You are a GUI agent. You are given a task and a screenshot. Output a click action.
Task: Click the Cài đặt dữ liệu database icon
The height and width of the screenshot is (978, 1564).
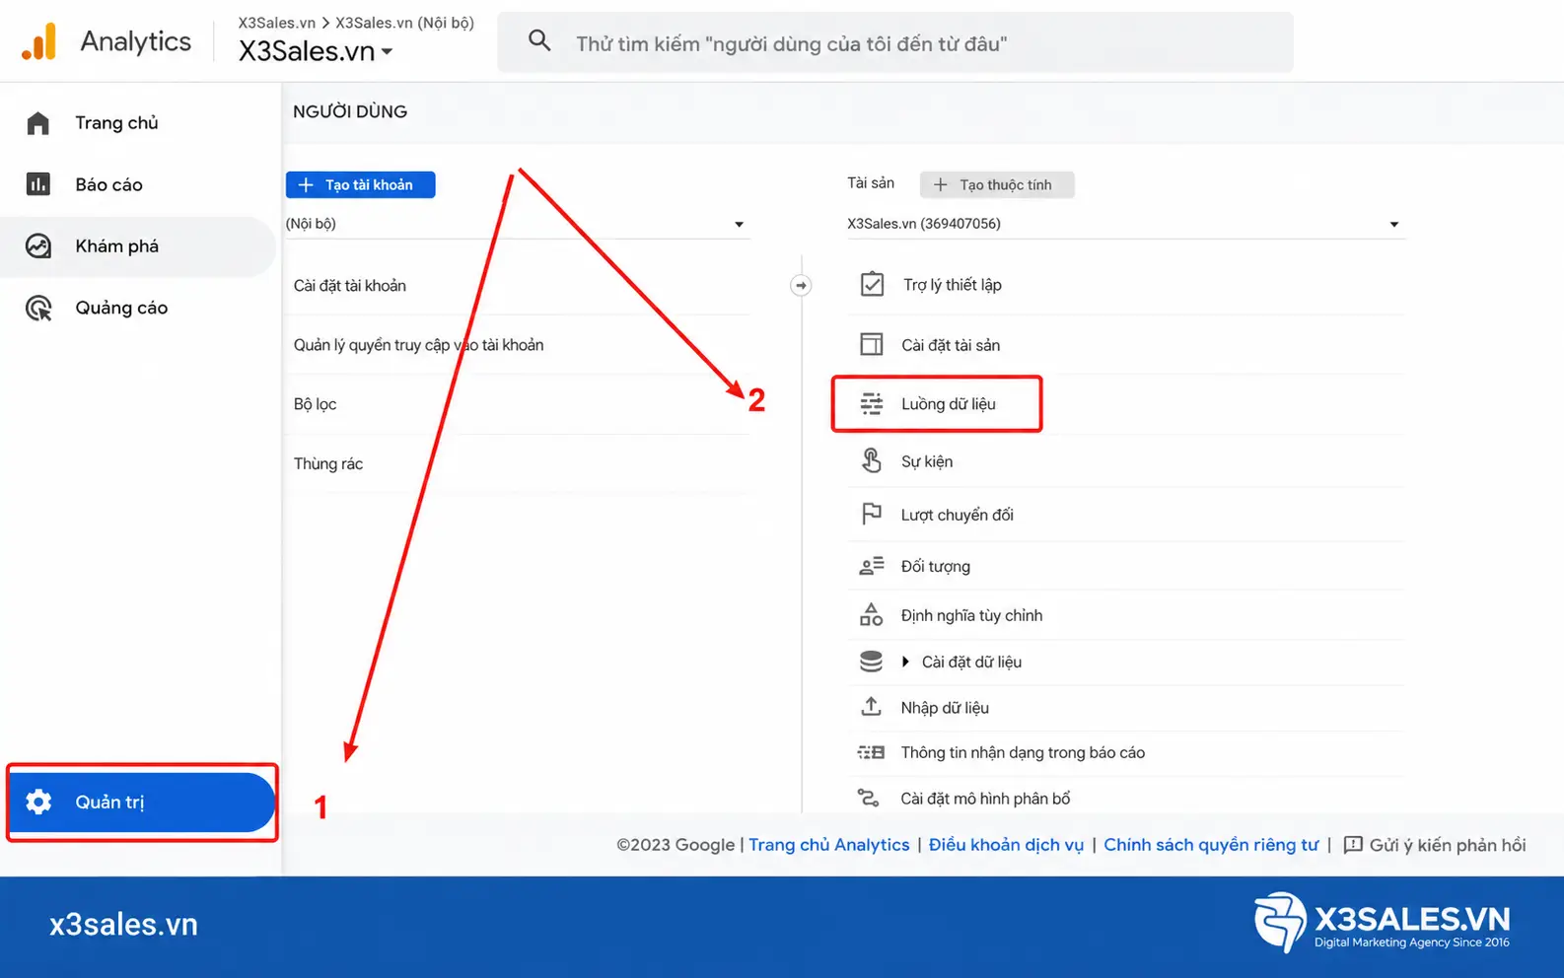(x=871, y=662)
